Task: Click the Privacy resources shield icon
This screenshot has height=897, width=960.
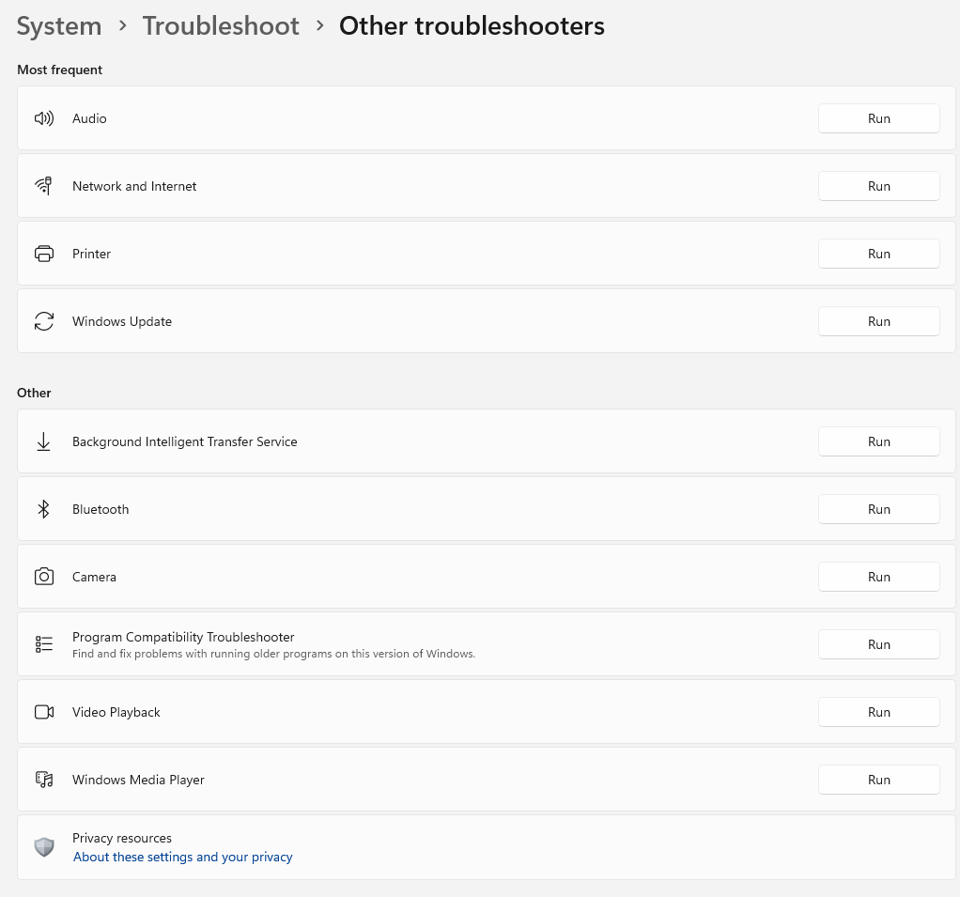Action: [44, 847]
